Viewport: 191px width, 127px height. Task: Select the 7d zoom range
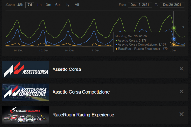[30, 5]
